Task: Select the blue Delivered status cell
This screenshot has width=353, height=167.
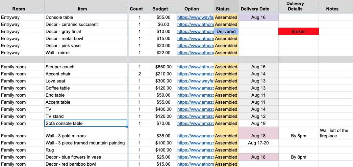Action: pos(226,31)
